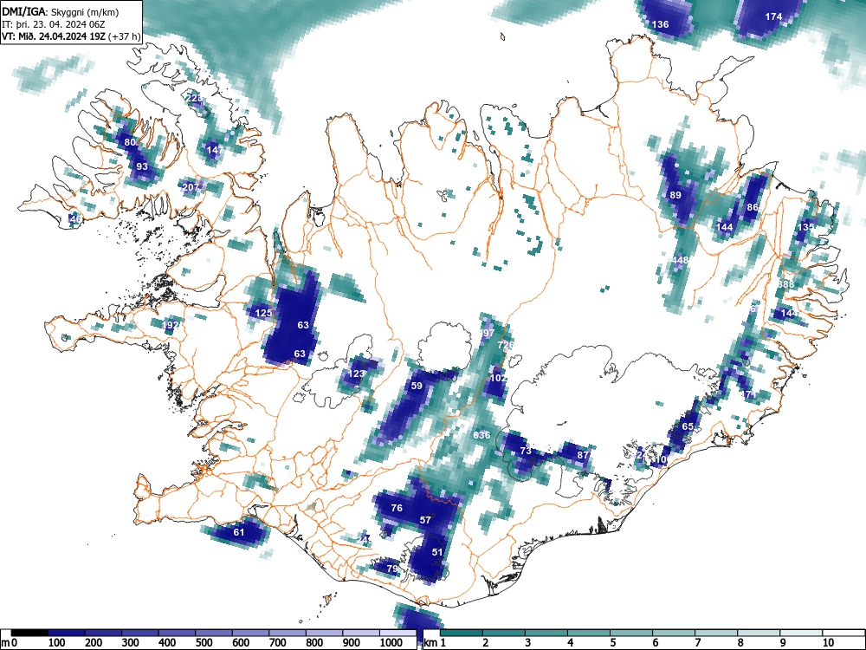Screen dimensions: 866x650
Task: Click the visibility value 636 on the map
Action: (x=481, y=435)
